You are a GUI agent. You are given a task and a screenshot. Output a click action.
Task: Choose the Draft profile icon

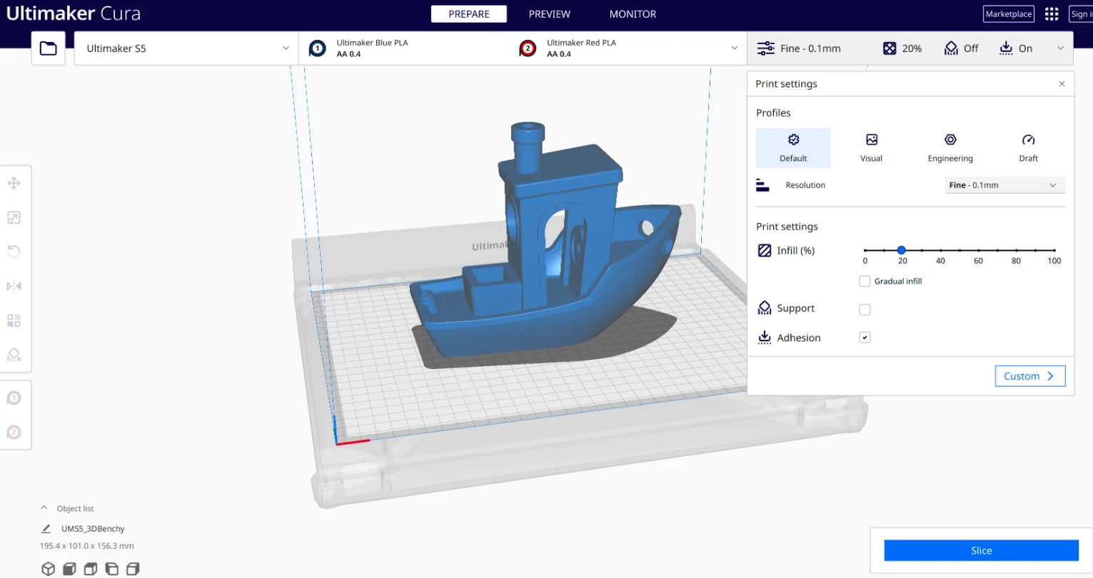(x=1028, y=140)
